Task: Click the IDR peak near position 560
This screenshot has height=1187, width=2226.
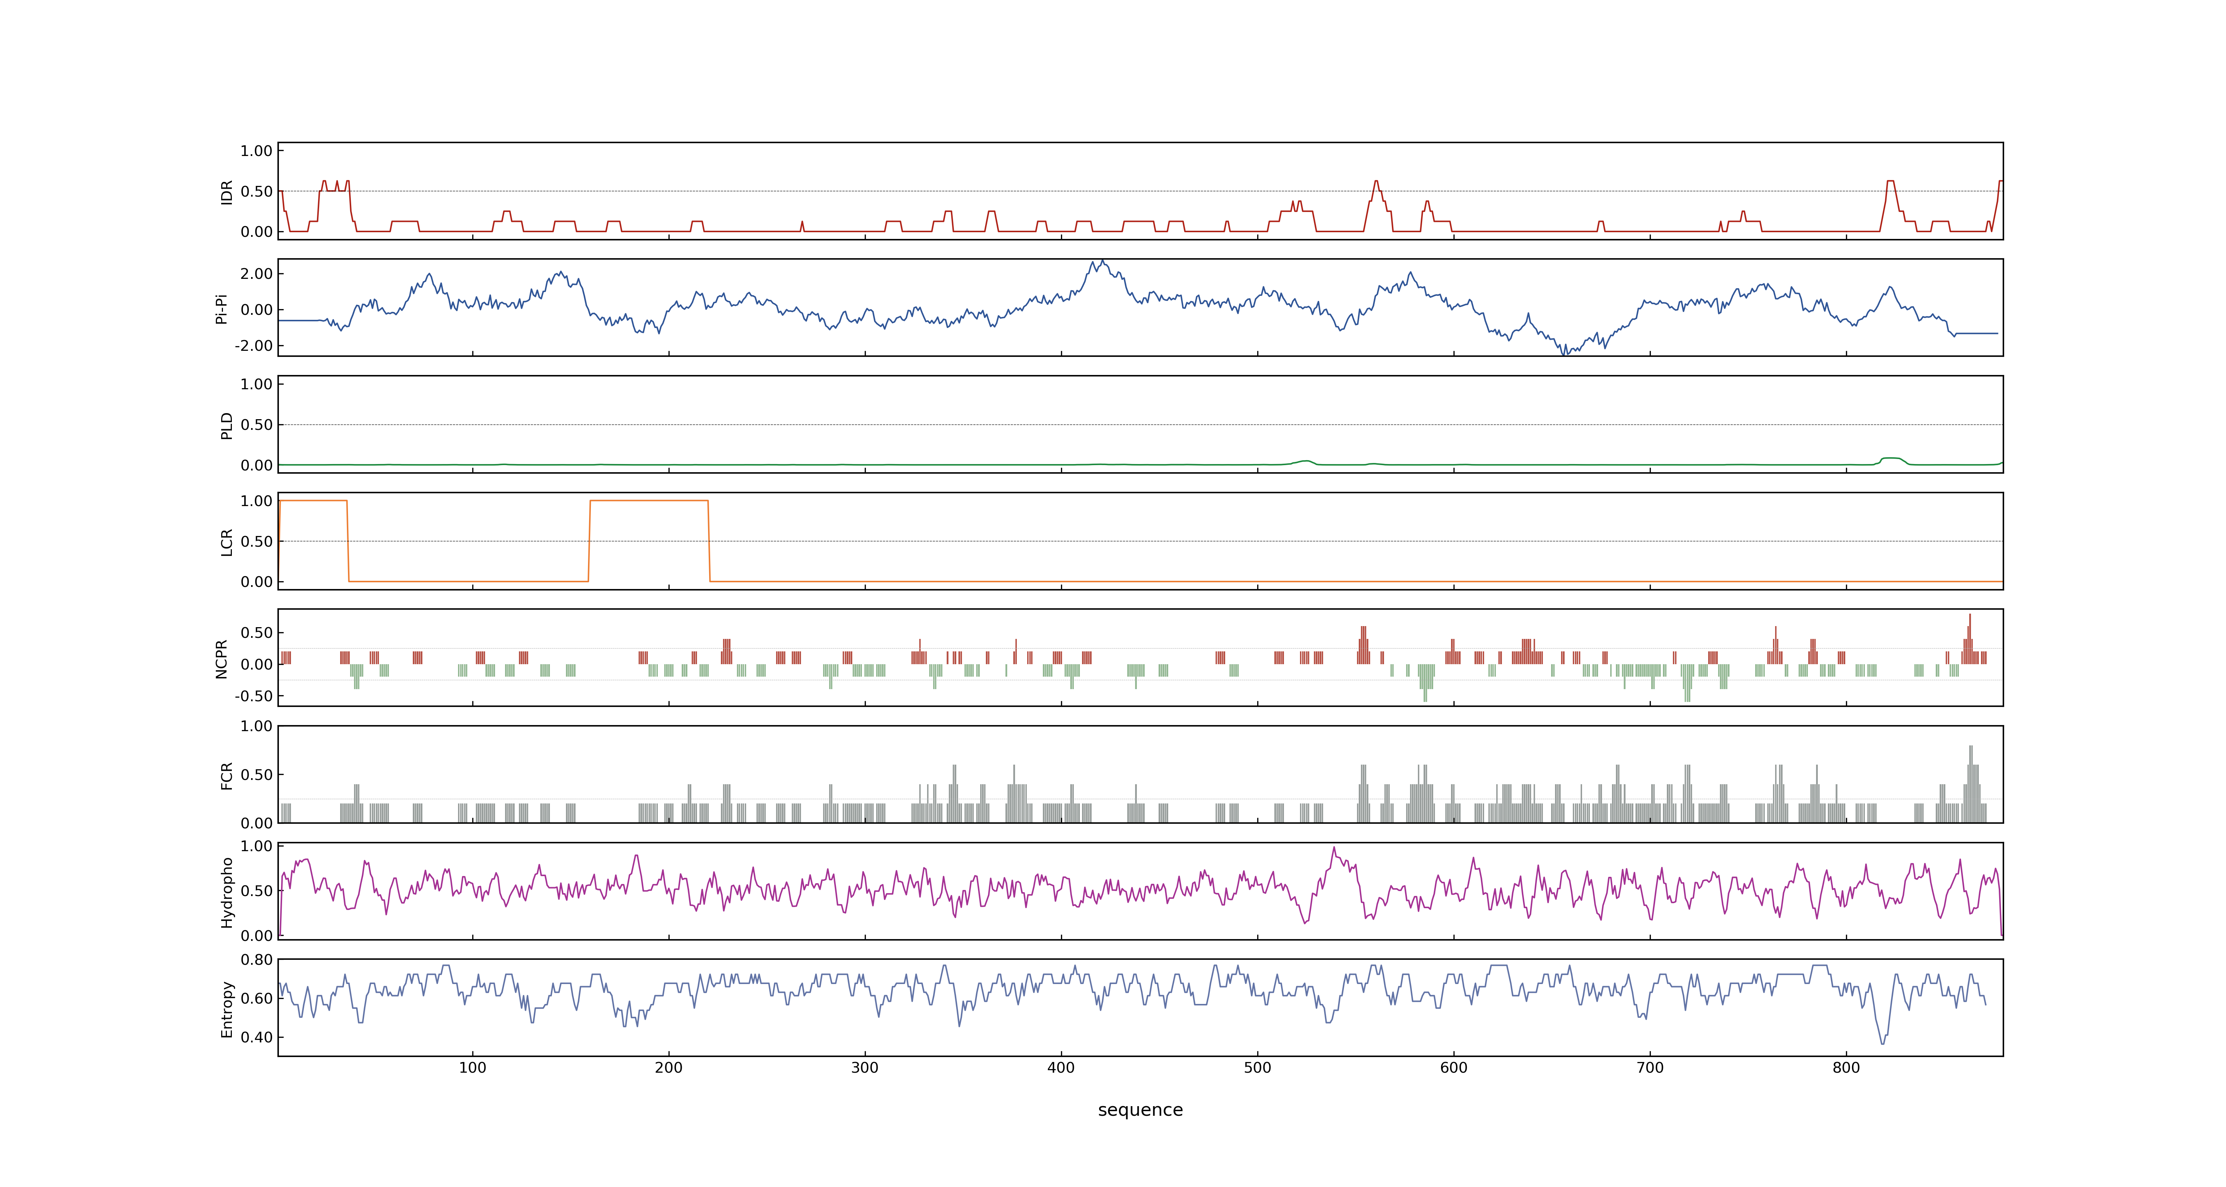Action: pos(1376,181)
